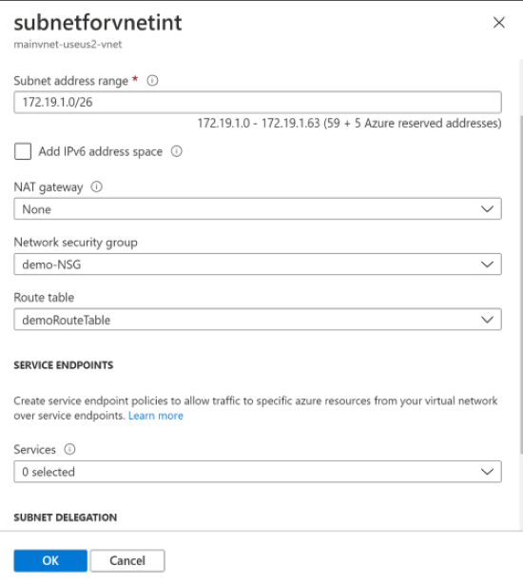This screenshot has width=523, height=585.
Task: Open the Learn more link
Action: [156, 416]
